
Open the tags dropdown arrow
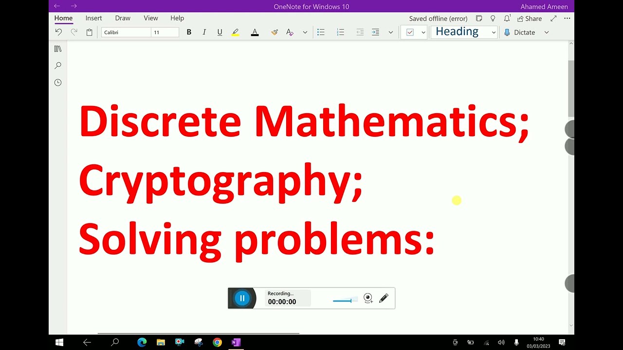[x=423, y=32]
